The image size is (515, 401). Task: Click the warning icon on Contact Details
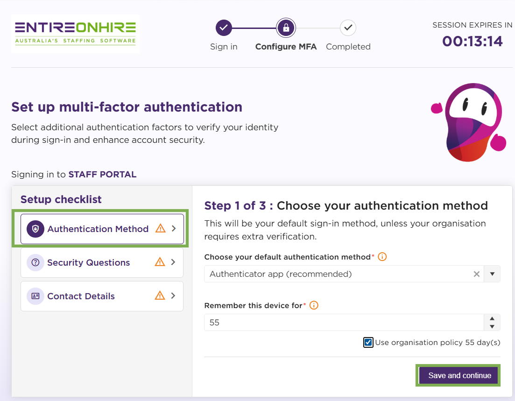pos(160,295)
